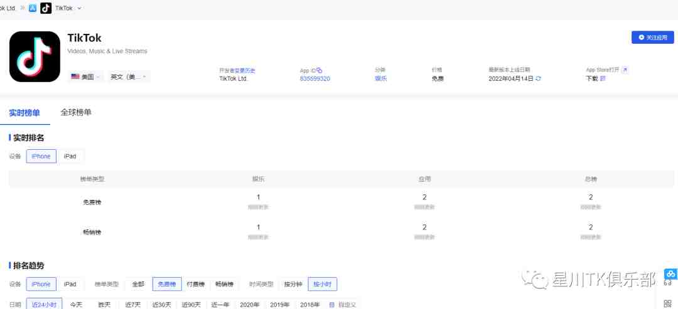Click the 畅销榜 应用 rank value 2
This screenshot has height=309, width=678.
424,228
